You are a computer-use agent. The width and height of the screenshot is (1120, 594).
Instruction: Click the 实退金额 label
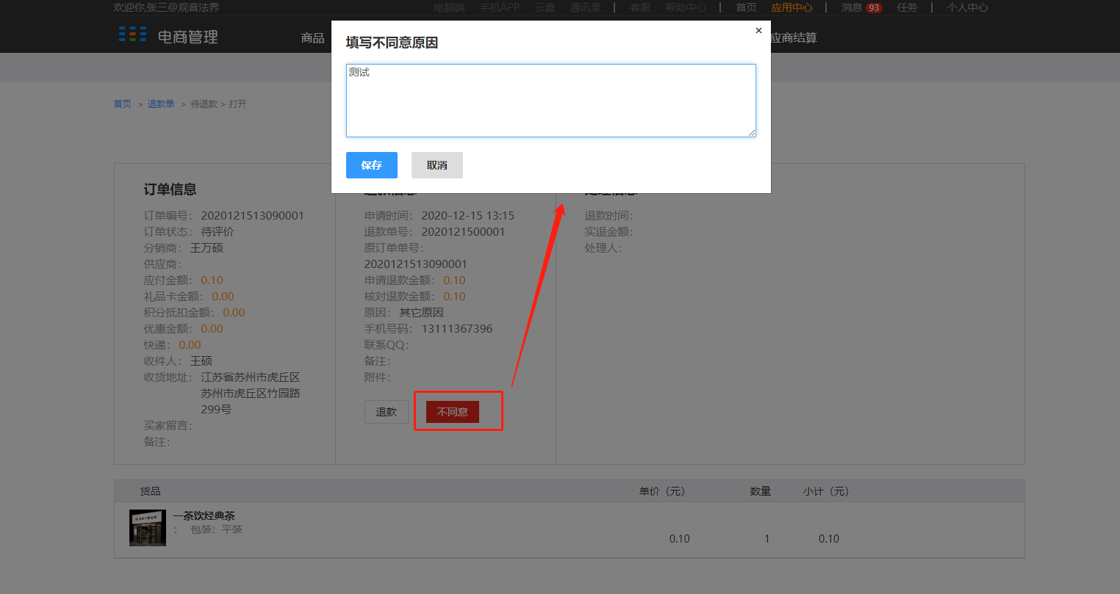(609, 232)
